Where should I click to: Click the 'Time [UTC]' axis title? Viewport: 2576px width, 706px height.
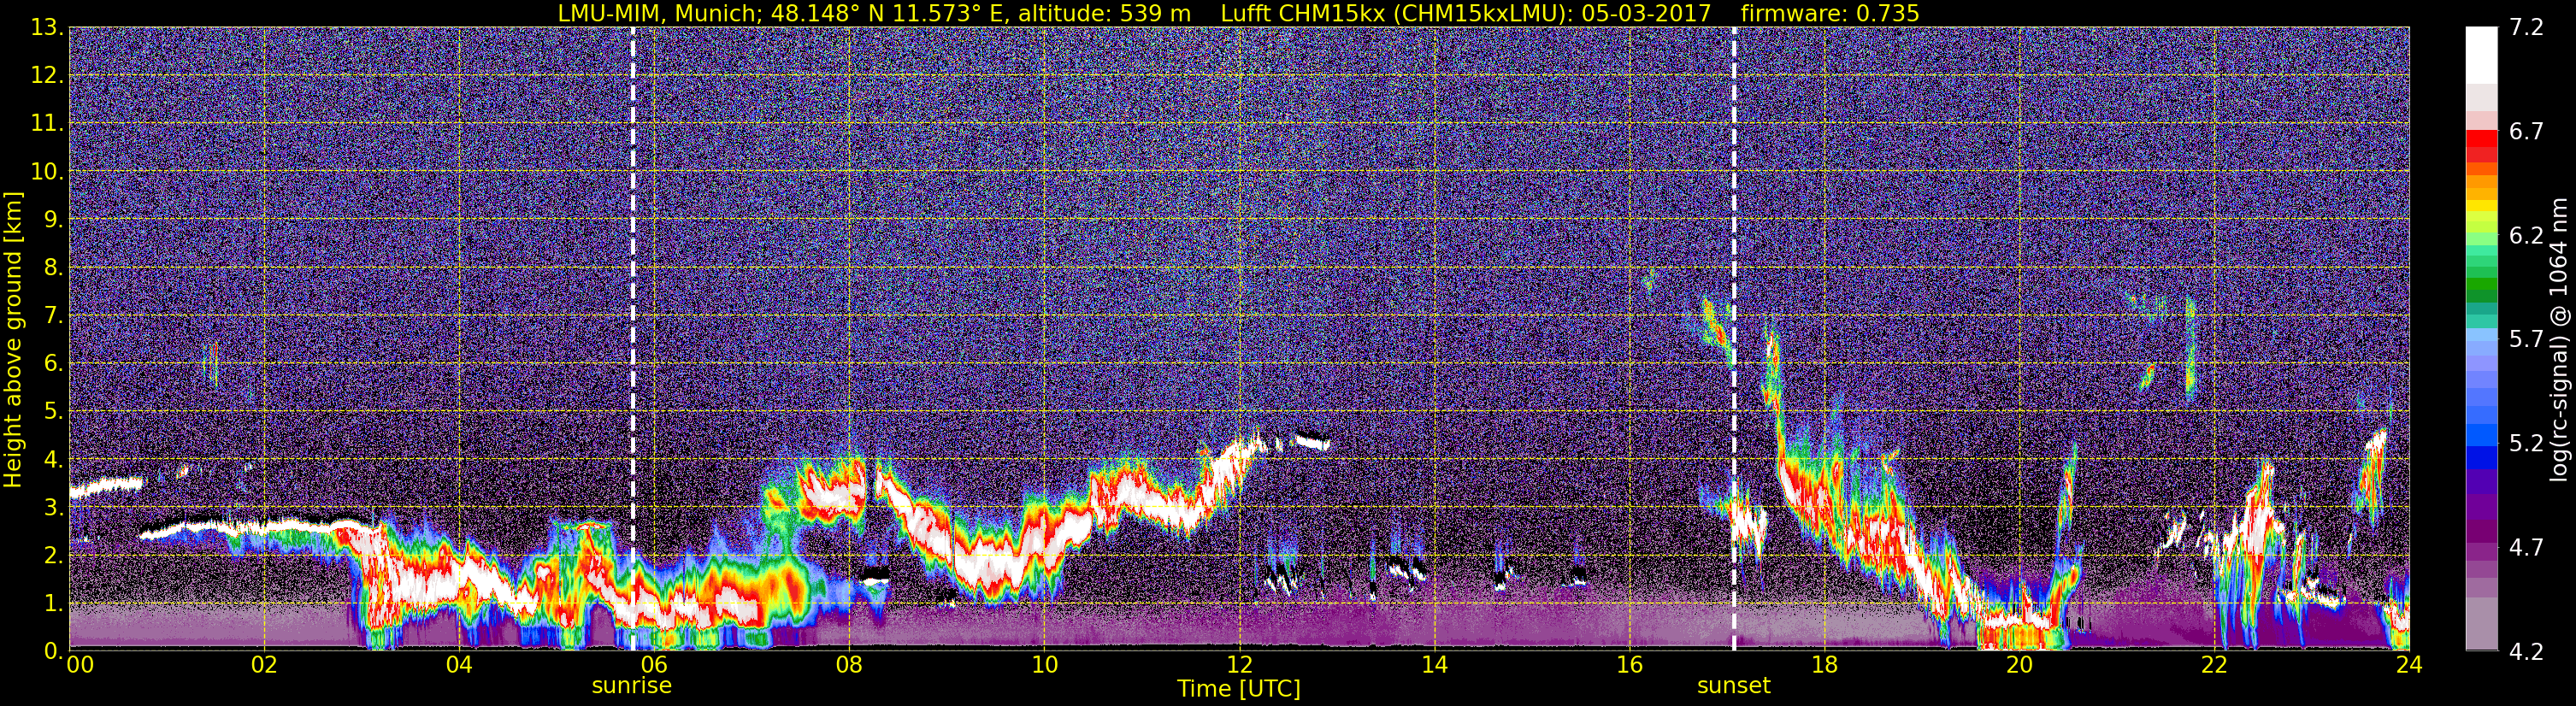pyautogui.click(x=1239, y=689)
